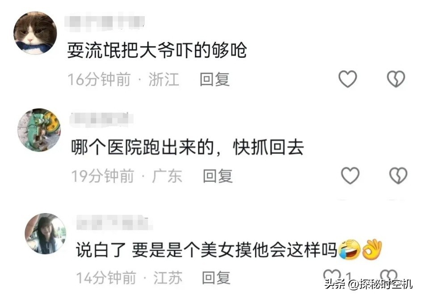Image resolution: width=421 pixels, height=298 pixels.
Task: Click the laughing-crying emoji in the last comment
Action: click(x=349, y=249)
